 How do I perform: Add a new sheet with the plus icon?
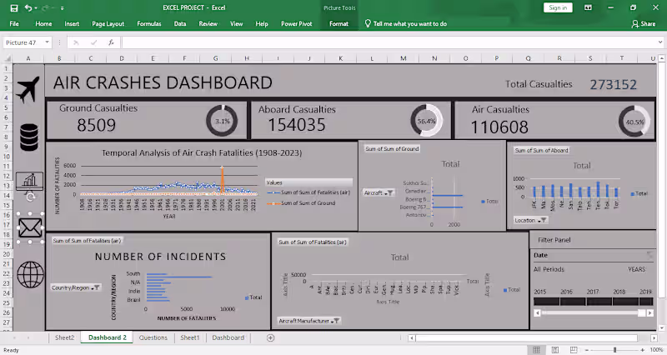click(x=270, y=337)
